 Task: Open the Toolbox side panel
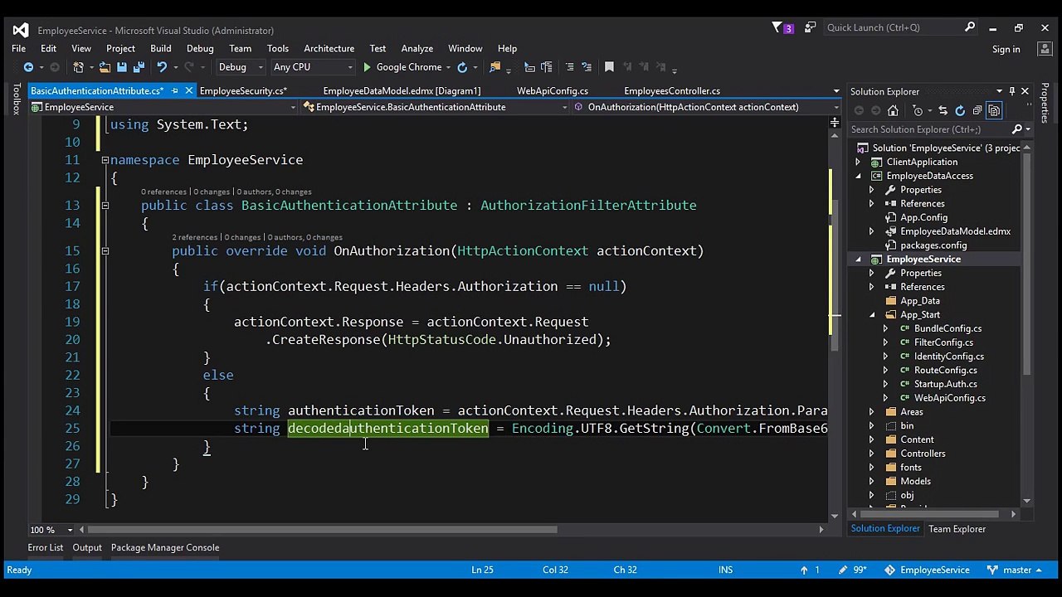(15, 99)
